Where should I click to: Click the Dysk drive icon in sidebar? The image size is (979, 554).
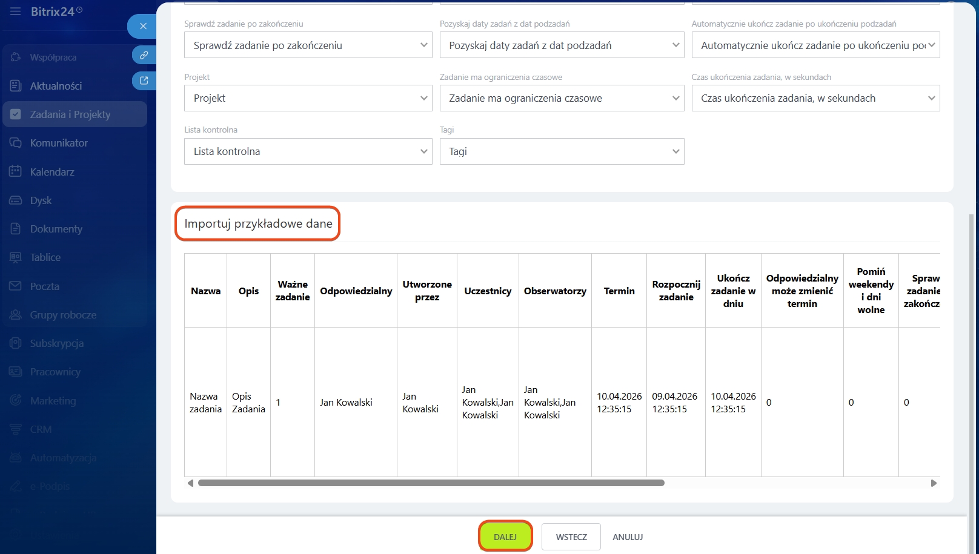[x=16, y=200]
